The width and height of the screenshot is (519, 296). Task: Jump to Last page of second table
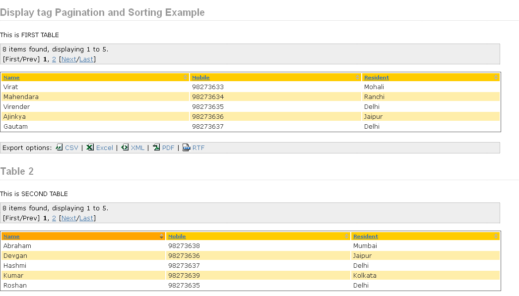[x=86, y=218]
